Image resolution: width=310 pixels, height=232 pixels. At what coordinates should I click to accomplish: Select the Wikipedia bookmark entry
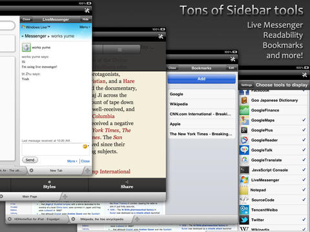pos(201,104)
